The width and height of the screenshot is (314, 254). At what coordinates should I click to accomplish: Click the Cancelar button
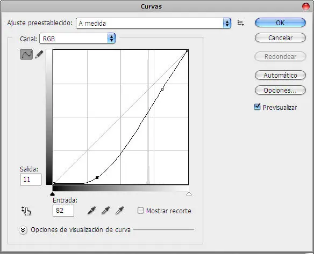[280, 38]
